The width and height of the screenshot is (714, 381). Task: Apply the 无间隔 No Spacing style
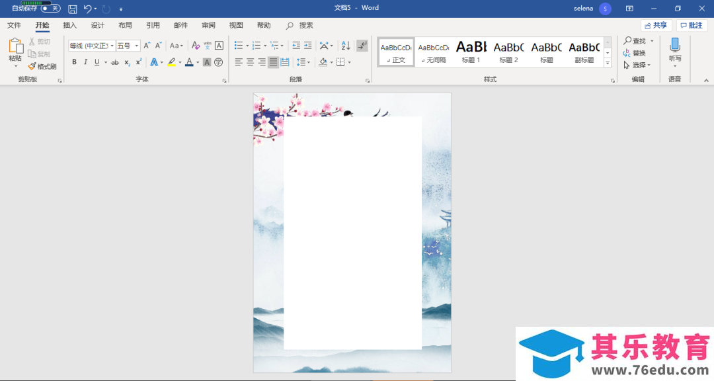(434, 52)
